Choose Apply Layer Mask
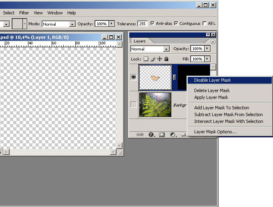 click(230, 97)
